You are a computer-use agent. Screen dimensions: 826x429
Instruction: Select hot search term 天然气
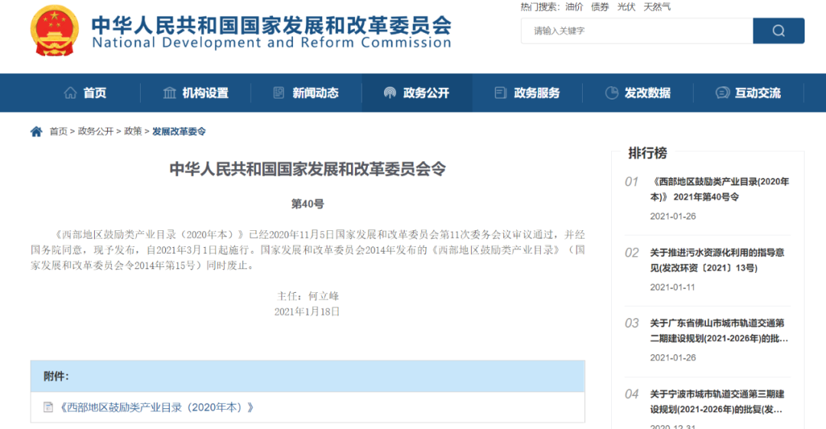tap(657, 7)
